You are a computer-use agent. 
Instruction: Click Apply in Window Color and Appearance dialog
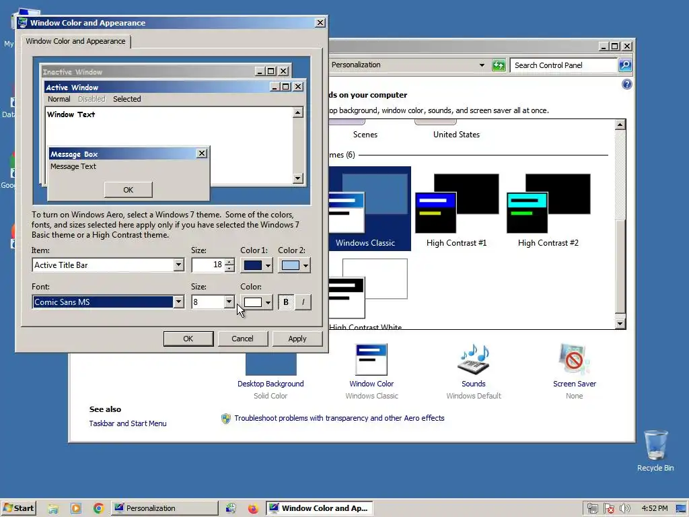[x=297, y=339]
